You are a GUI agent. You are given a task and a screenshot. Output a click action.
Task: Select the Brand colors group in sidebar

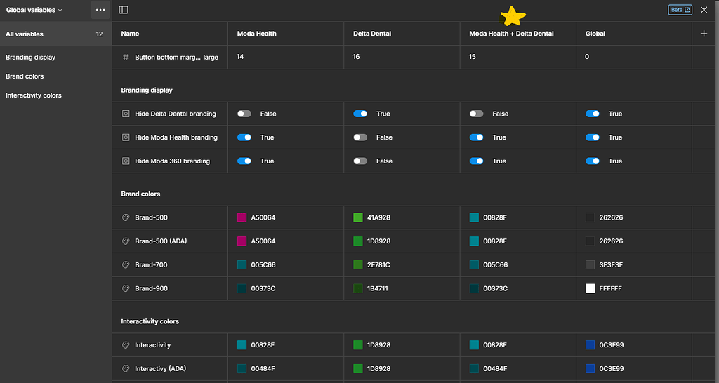(25, 76)
